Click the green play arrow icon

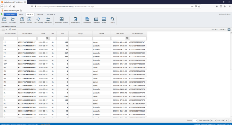tap(2, 14)
